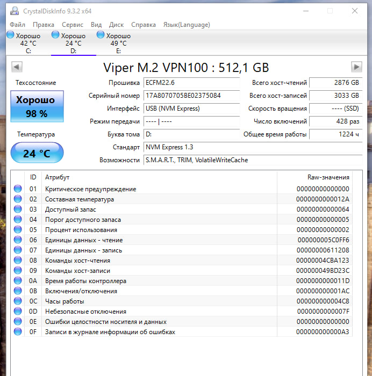Select raw value 00000000000A3
This screenshot has width=372, height=376.
(323, 331)
